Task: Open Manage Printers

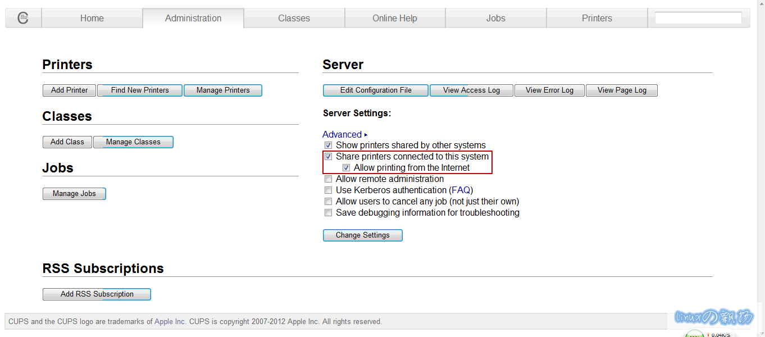Action: click(223, 90)
